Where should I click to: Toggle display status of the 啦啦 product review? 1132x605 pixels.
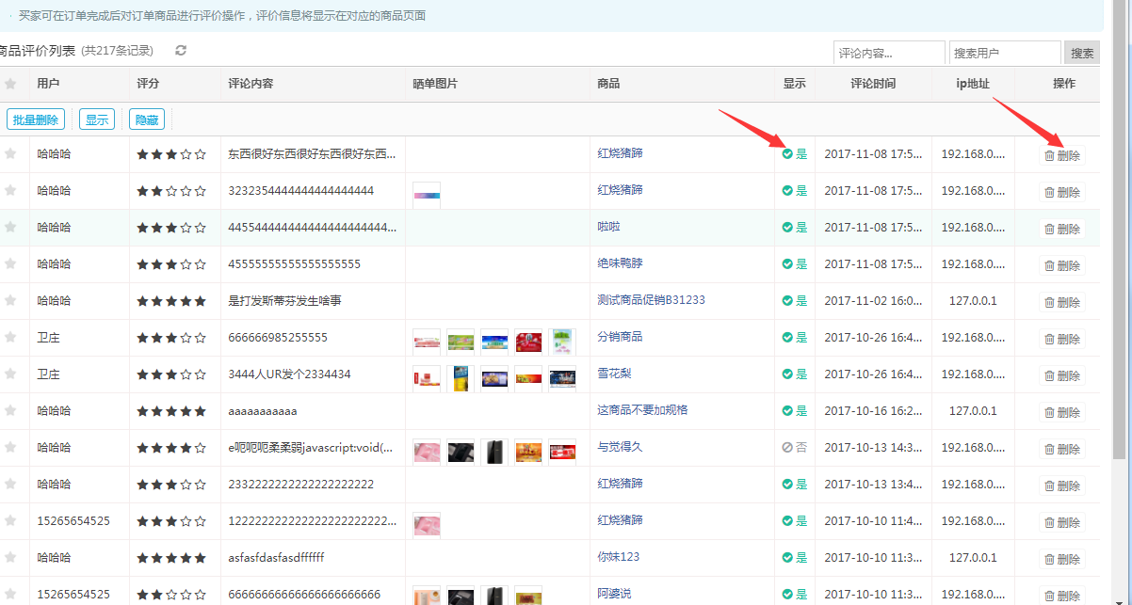point(794,228)
